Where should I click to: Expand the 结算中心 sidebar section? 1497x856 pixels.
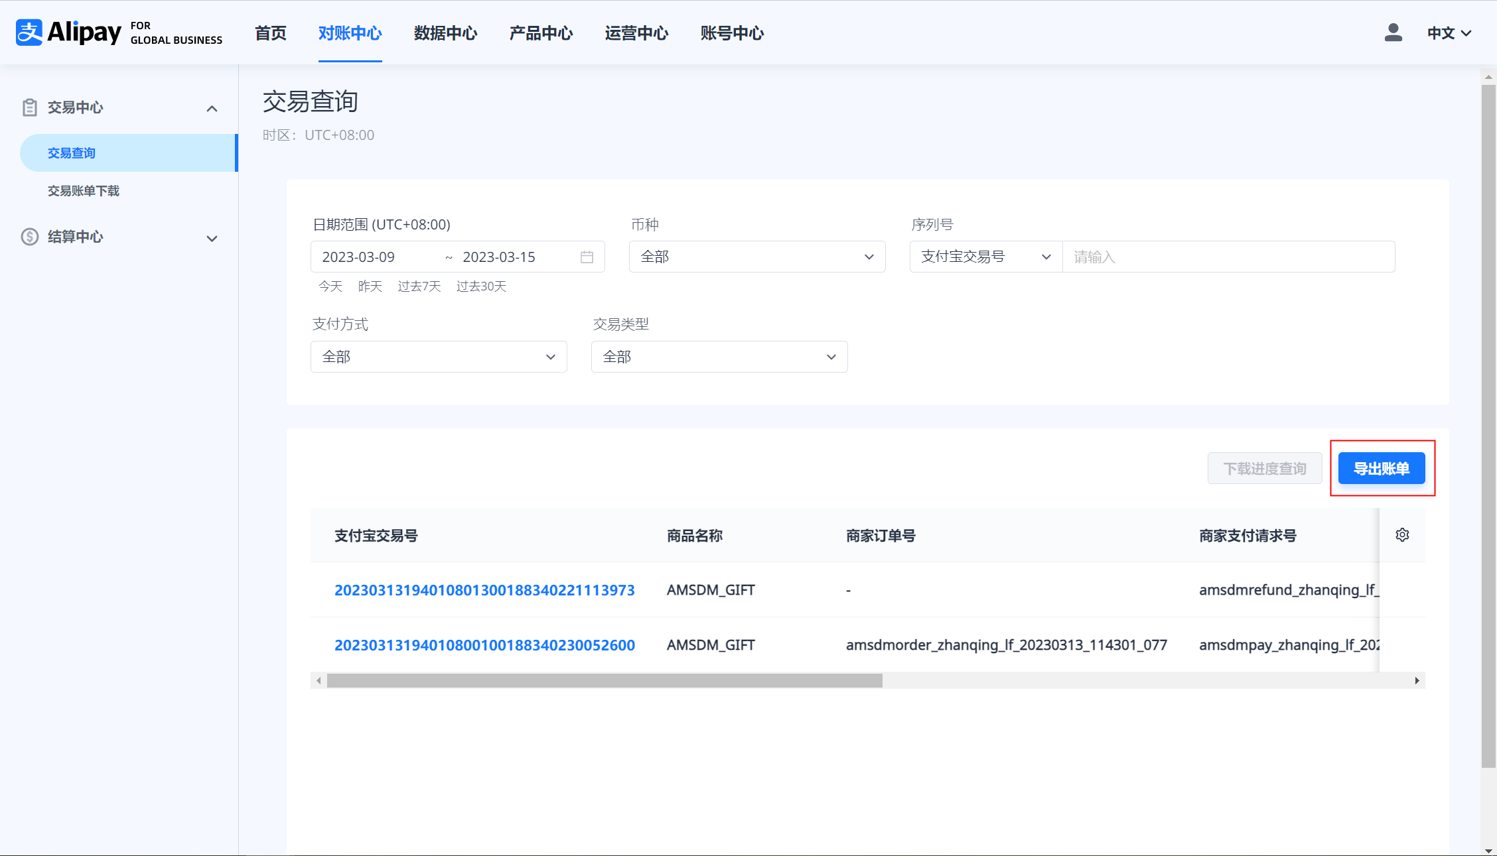(212, 239)
